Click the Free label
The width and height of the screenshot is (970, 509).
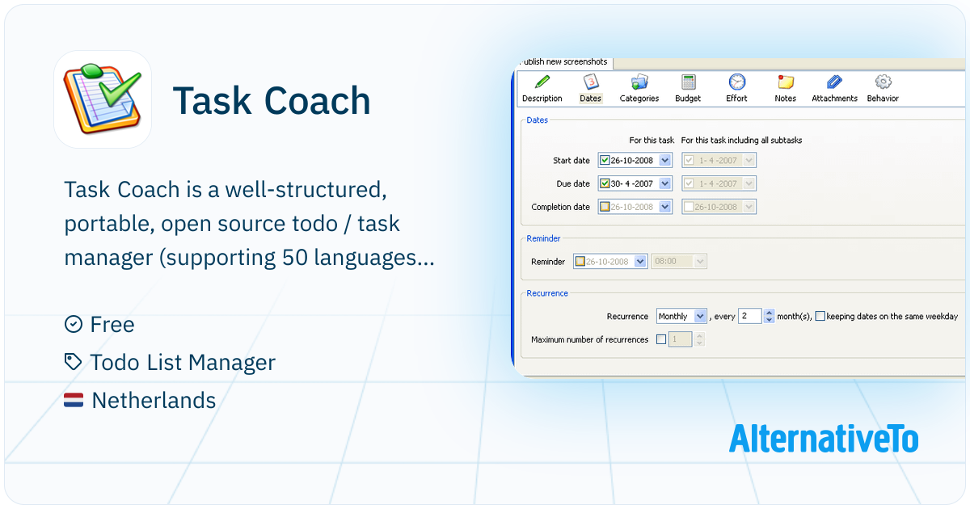pyautogui.click(x=112, y=325)
